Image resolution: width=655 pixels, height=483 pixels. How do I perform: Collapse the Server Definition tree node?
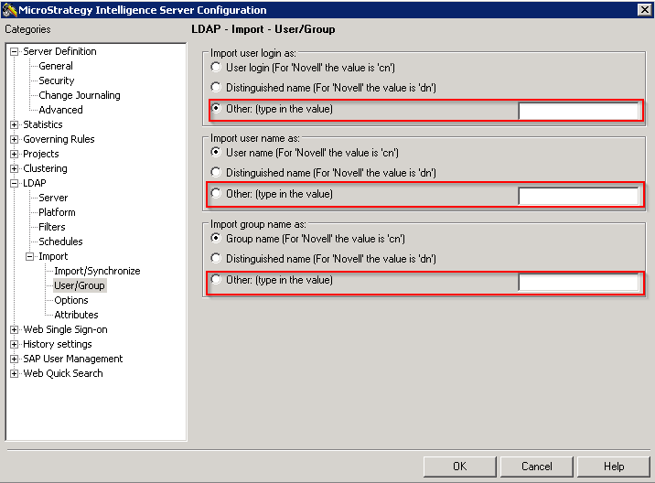coord(15,52)
